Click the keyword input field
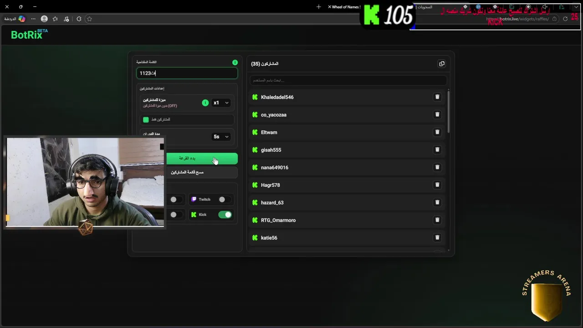This screenshot has width=583, height=328. pos(187,73)
